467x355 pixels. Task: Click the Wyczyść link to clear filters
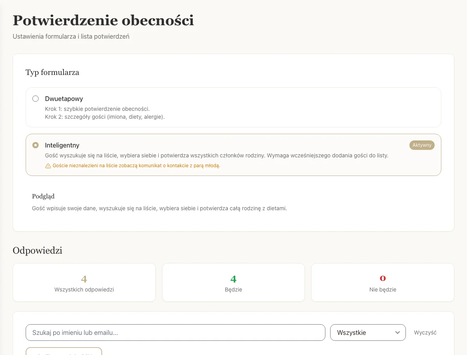(x=425, y=333)
